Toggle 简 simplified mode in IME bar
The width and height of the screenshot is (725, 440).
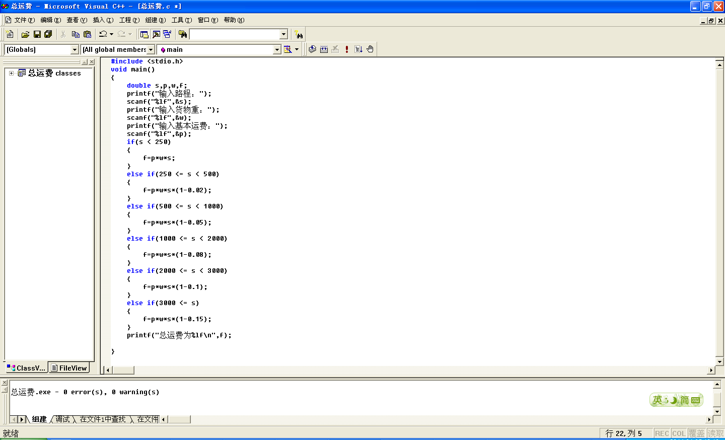pos(684,400)
